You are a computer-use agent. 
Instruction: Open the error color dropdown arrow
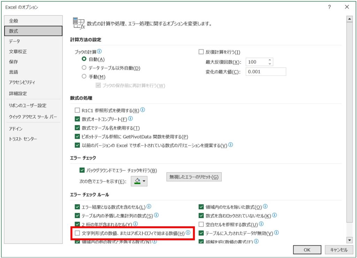(144, 181)
